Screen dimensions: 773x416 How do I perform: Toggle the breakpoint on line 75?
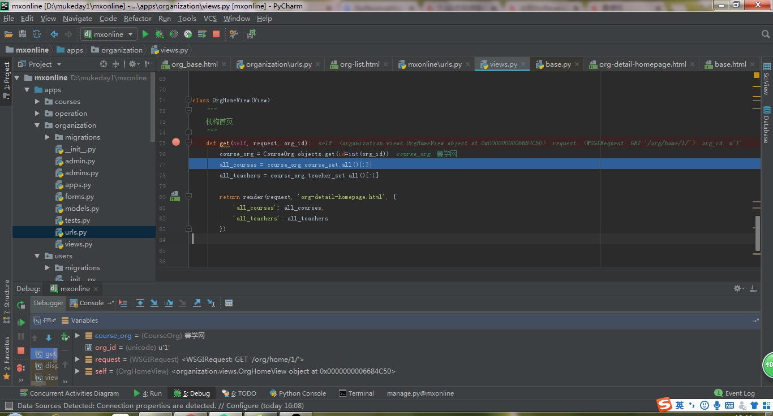(176, 142)
